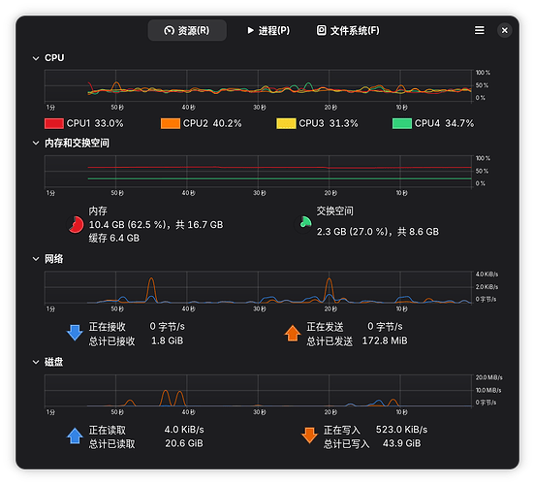Collapse the 内存和交换空间 section
Screen dimensions: 534x485
coord(36,144)
